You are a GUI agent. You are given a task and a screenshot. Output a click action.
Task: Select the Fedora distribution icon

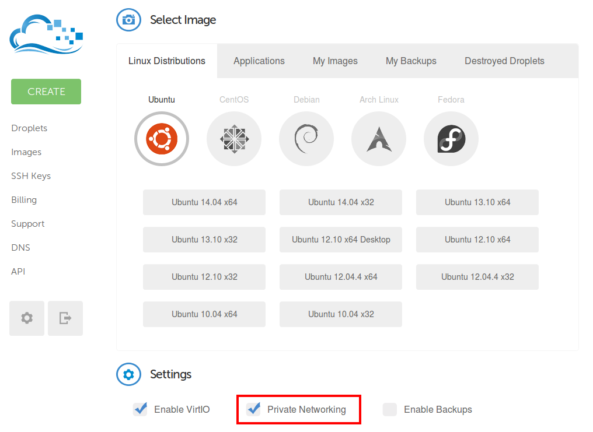(x=451, y=139)
